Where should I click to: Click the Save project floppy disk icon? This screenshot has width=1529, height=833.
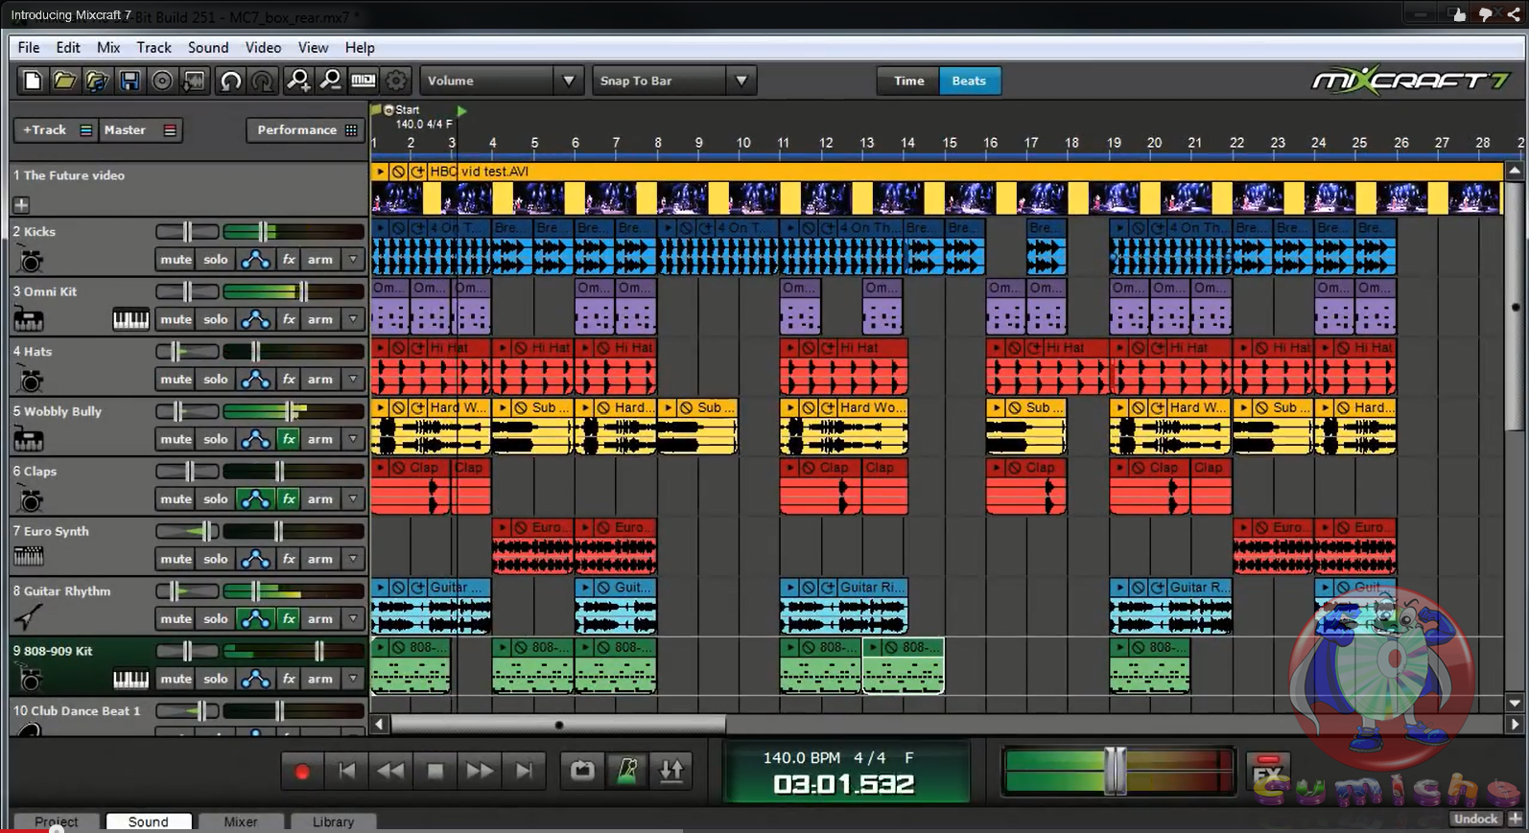tap(129, 81)
